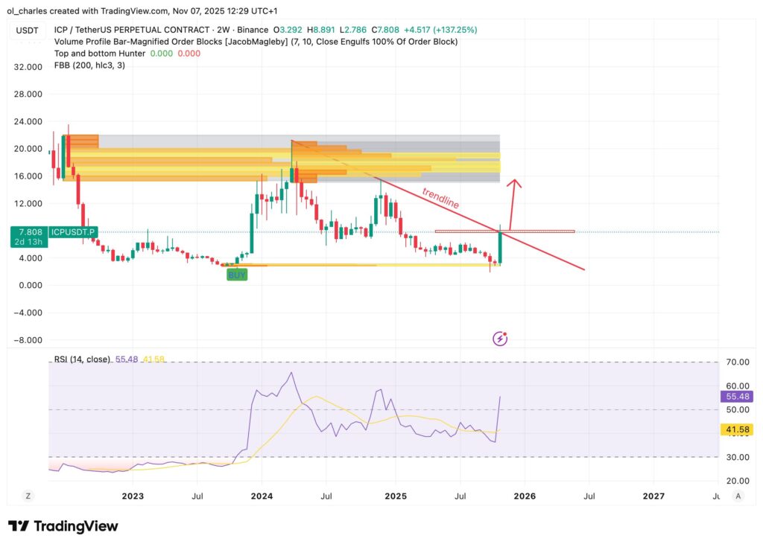Viewport: 763px width, 547px height.
Task: Select the green BUY marker below the candles
Action: click(x=237, y=275)
